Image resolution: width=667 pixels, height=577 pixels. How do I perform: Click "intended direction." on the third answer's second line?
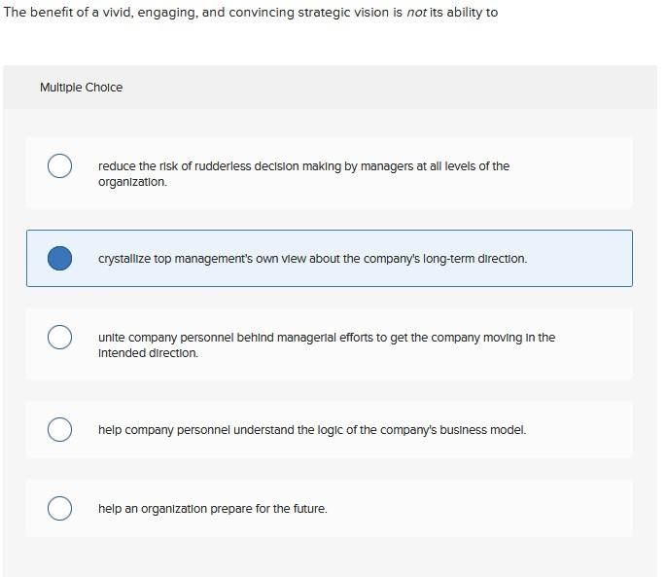coord(148,353)
